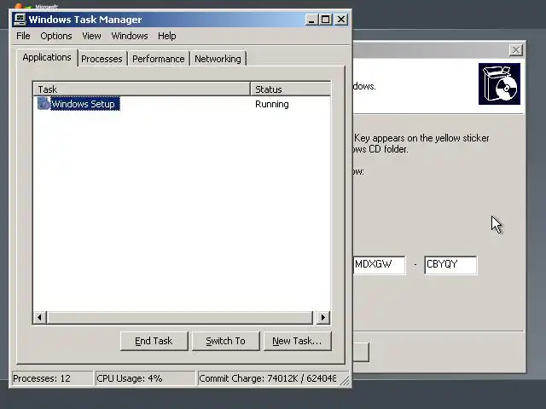Open the Windows menu
Viewport: 546px width, 409px height.
(x=130, y=36)
